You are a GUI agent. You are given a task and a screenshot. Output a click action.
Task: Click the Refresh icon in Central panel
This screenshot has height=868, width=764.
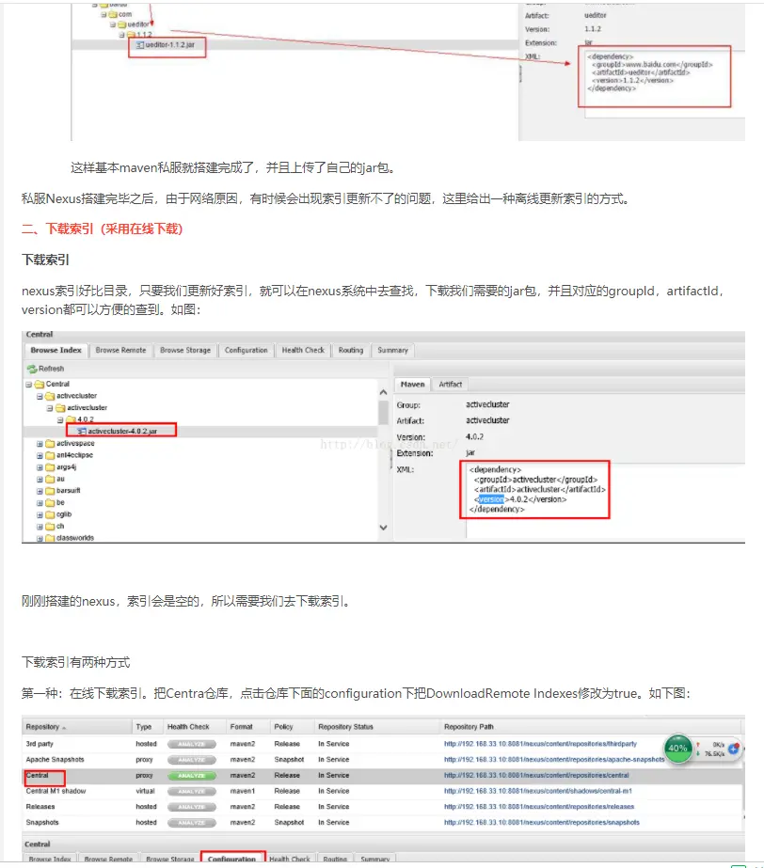32,369
